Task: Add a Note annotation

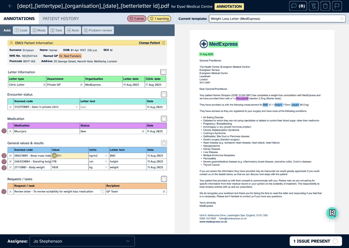Action: pyautogui.click(x=73, y=30)
